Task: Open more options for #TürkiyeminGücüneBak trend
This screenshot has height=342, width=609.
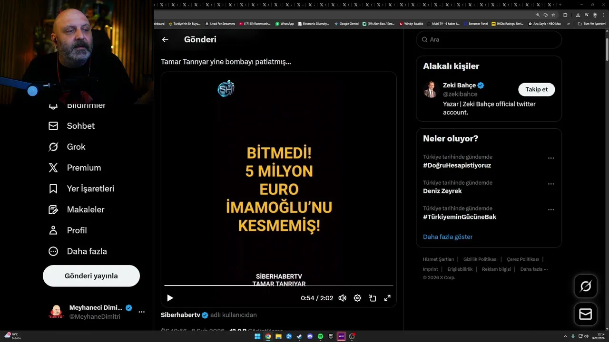Action: pyautogui.click(x=551, y=209)
